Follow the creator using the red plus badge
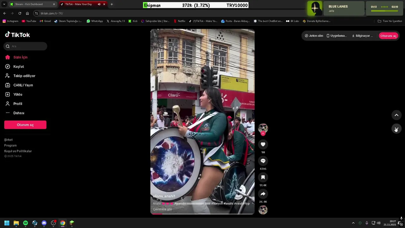Viewport: 405px width, 228px height. [263, 133]
